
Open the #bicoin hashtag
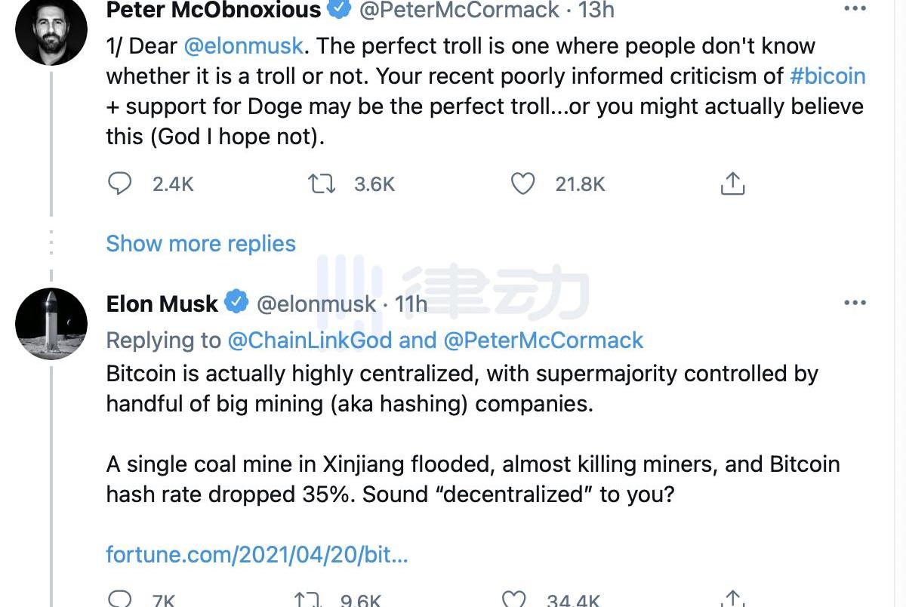pyautogui.click(x=827, y=75)
